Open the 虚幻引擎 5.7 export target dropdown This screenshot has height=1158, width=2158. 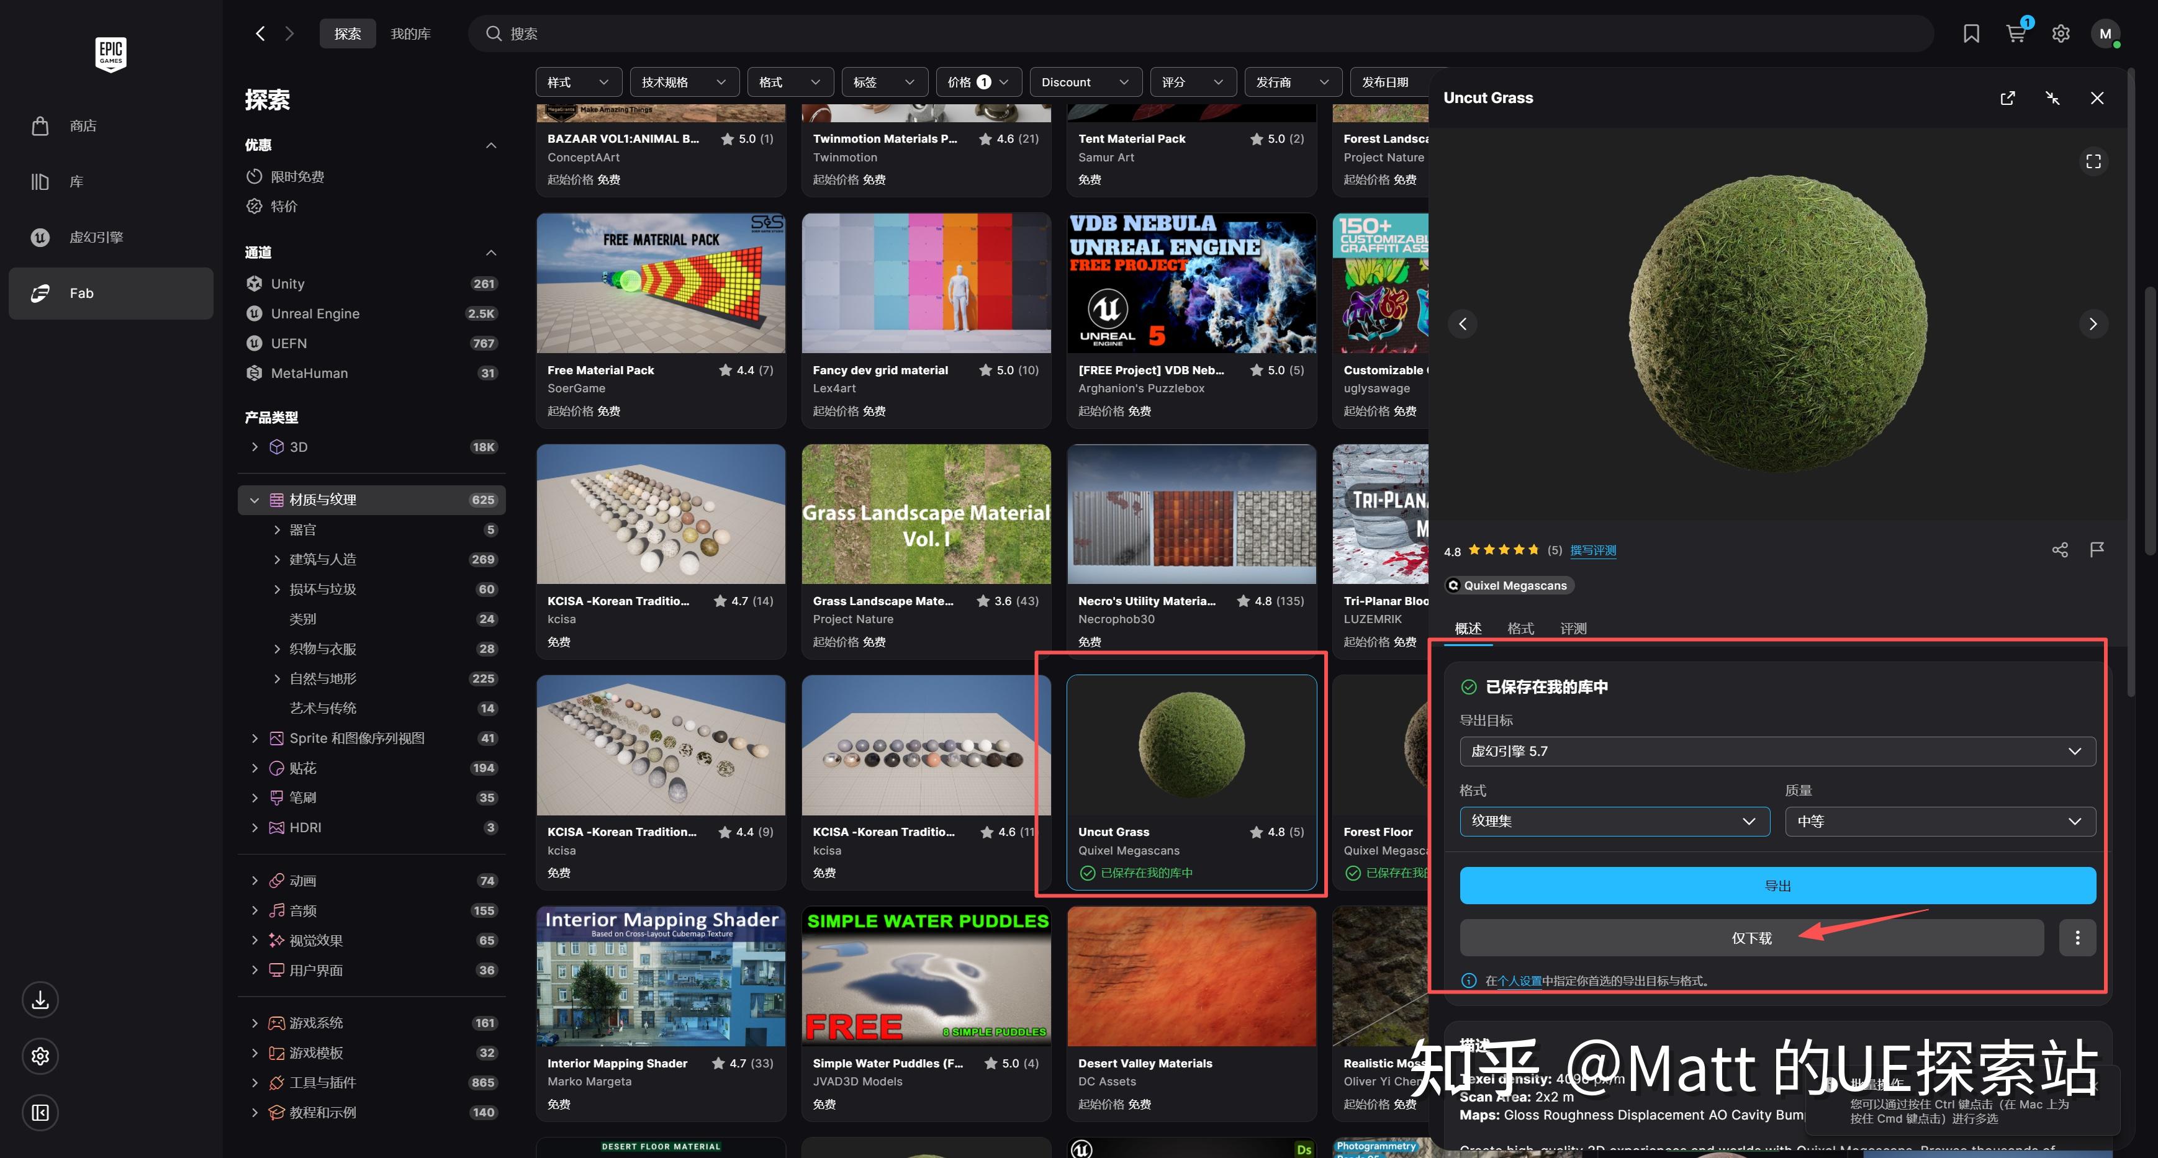pyautogui.click(x=1776, y=751)
